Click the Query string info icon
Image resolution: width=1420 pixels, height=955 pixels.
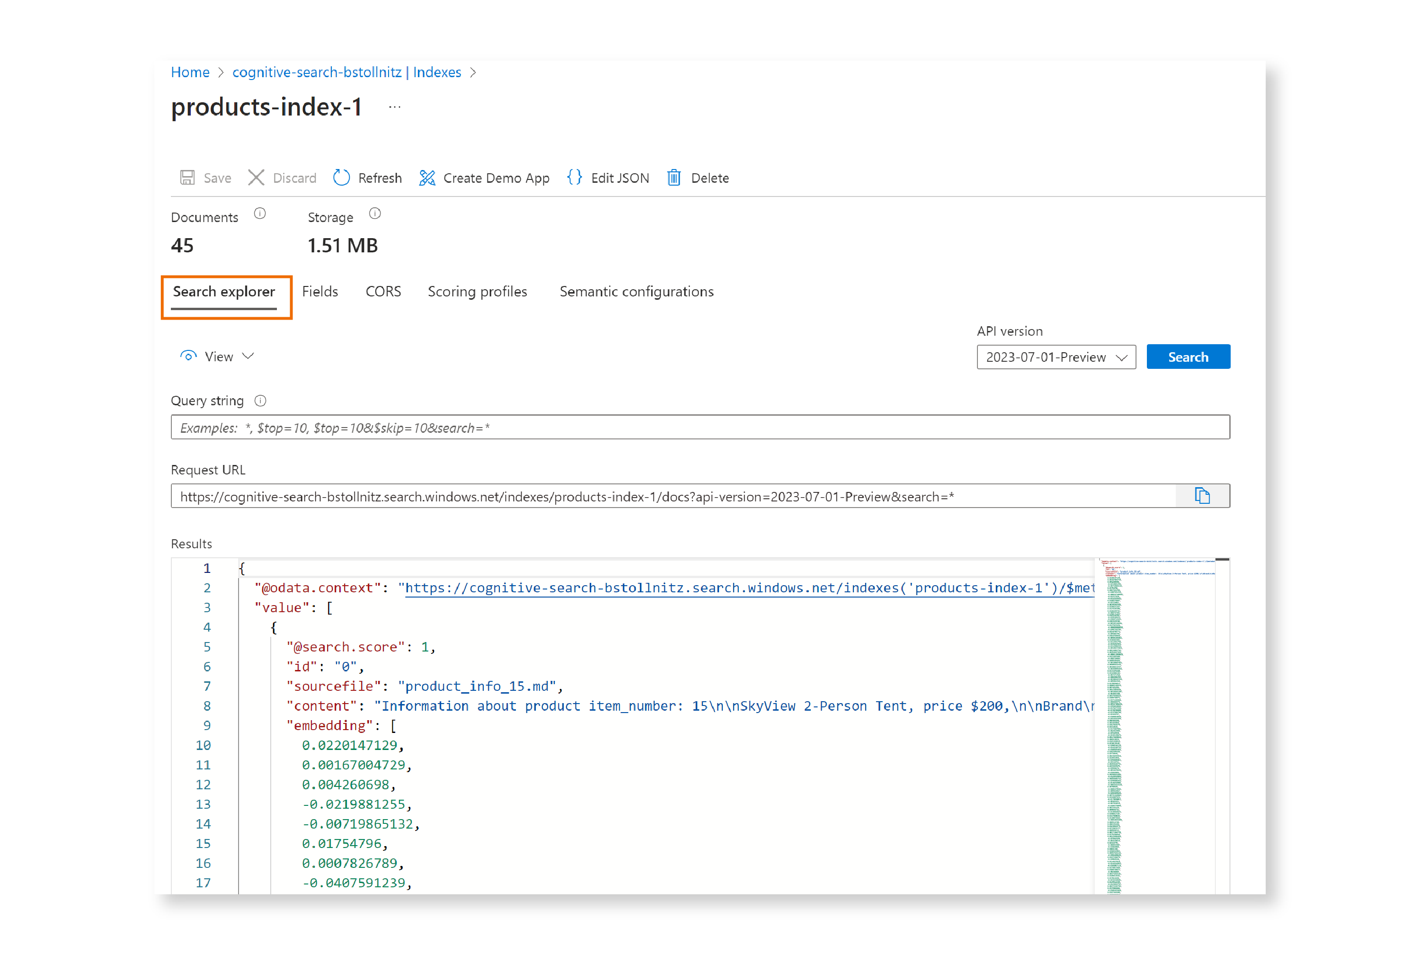[261, 401]
